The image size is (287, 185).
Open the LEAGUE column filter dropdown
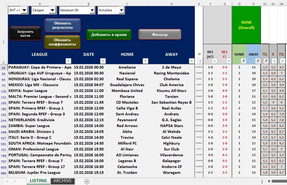tap(68, 61)
